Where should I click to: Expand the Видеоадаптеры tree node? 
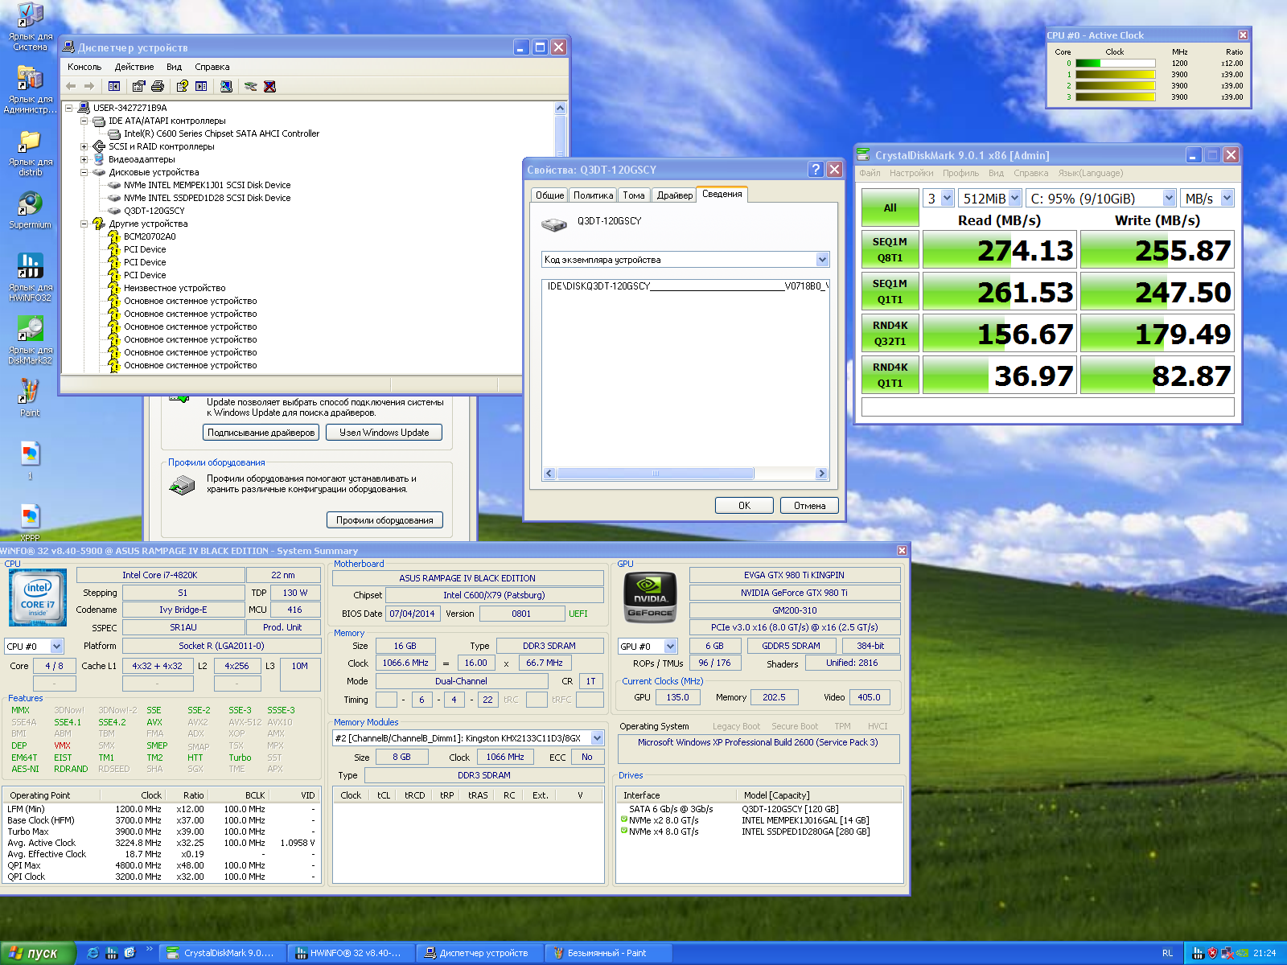(x=84, y=159)
